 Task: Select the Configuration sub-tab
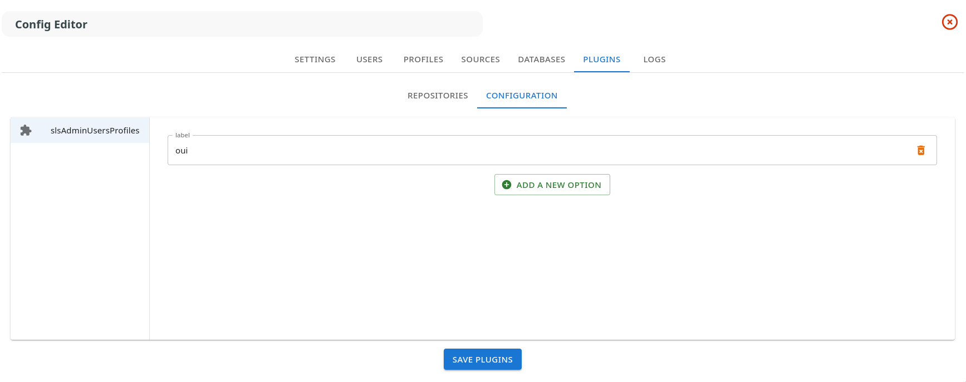[522, 96]
